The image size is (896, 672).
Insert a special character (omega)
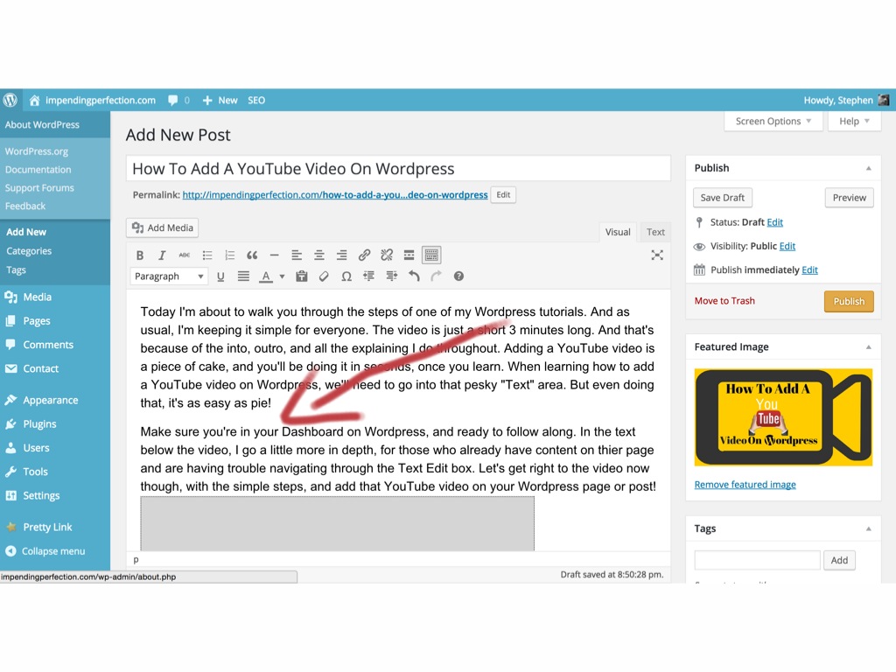(346, 276)
